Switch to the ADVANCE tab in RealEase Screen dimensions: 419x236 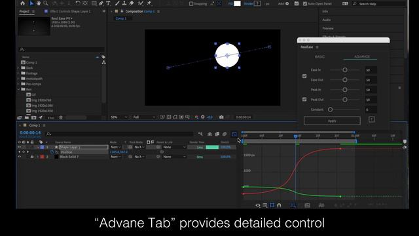click(362, 57)
